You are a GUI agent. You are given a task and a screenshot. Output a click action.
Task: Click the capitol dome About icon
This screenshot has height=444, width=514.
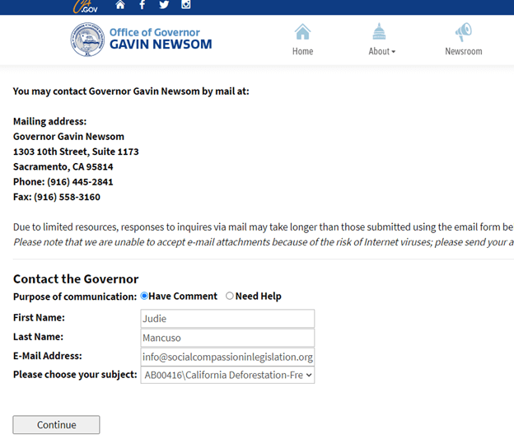click(x=379, y=32)
